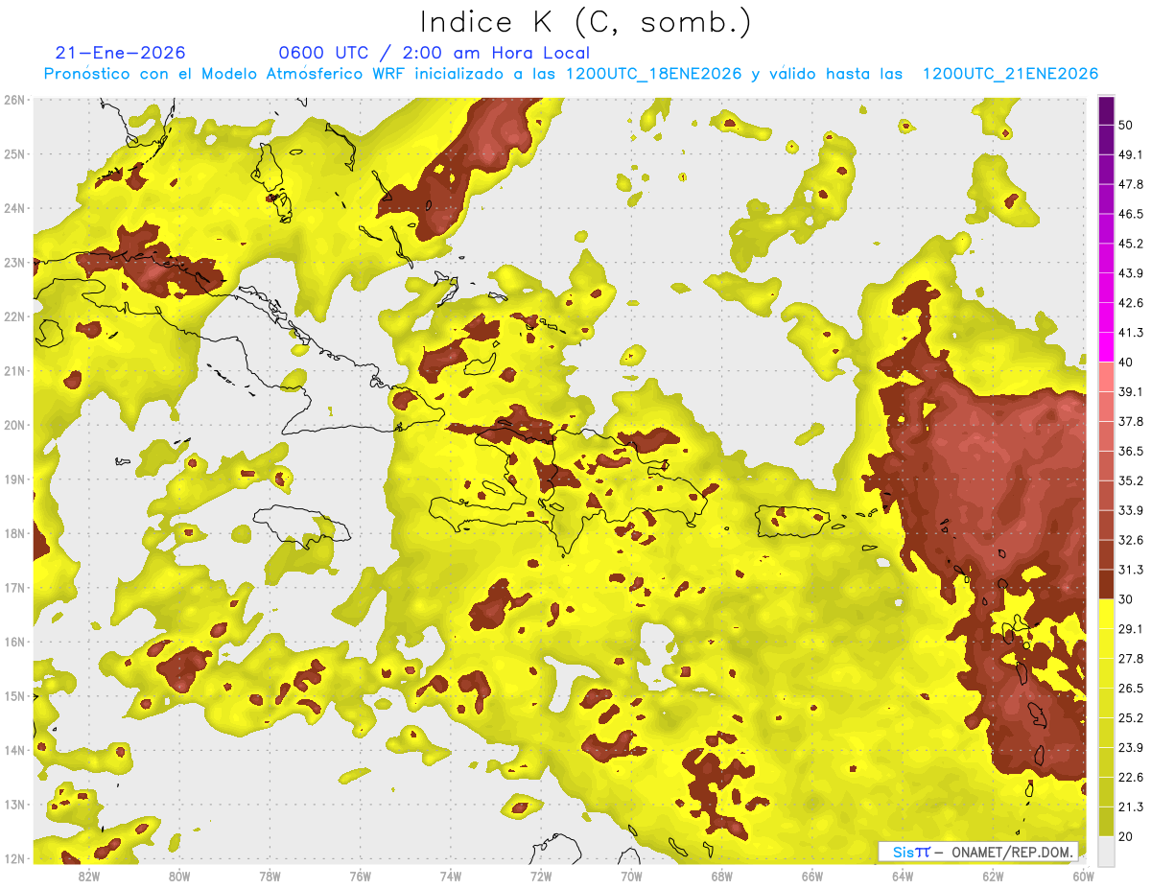The width and height of the screenshot is (1151, 889).
Task: Click the "16N" latitude label
Action: click(13, 642)
